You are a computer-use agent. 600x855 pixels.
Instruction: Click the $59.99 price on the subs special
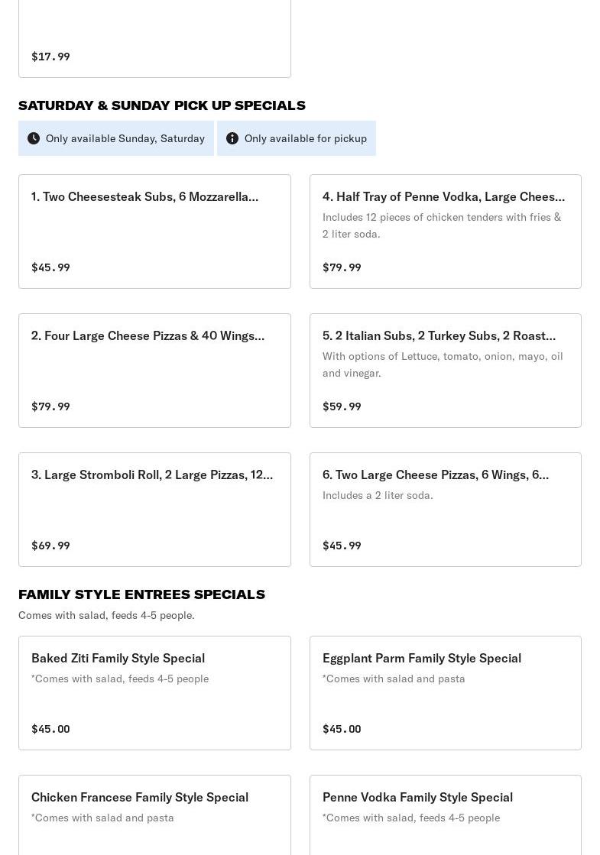tap(342, 406)
